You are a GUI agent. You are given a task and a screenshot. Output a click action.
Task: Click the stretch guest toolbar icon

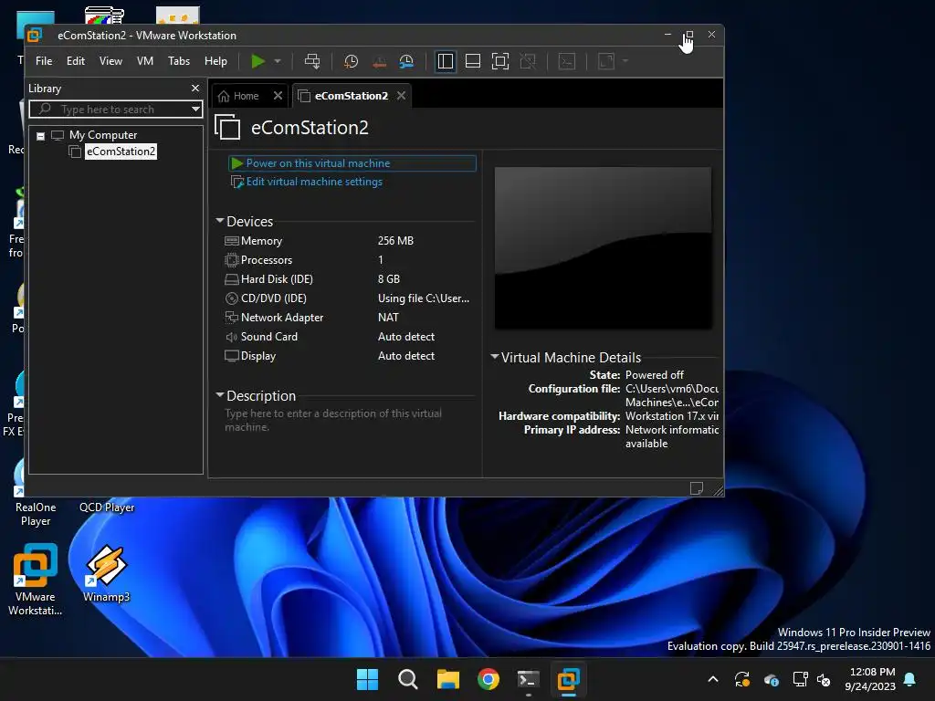point(606,61)
